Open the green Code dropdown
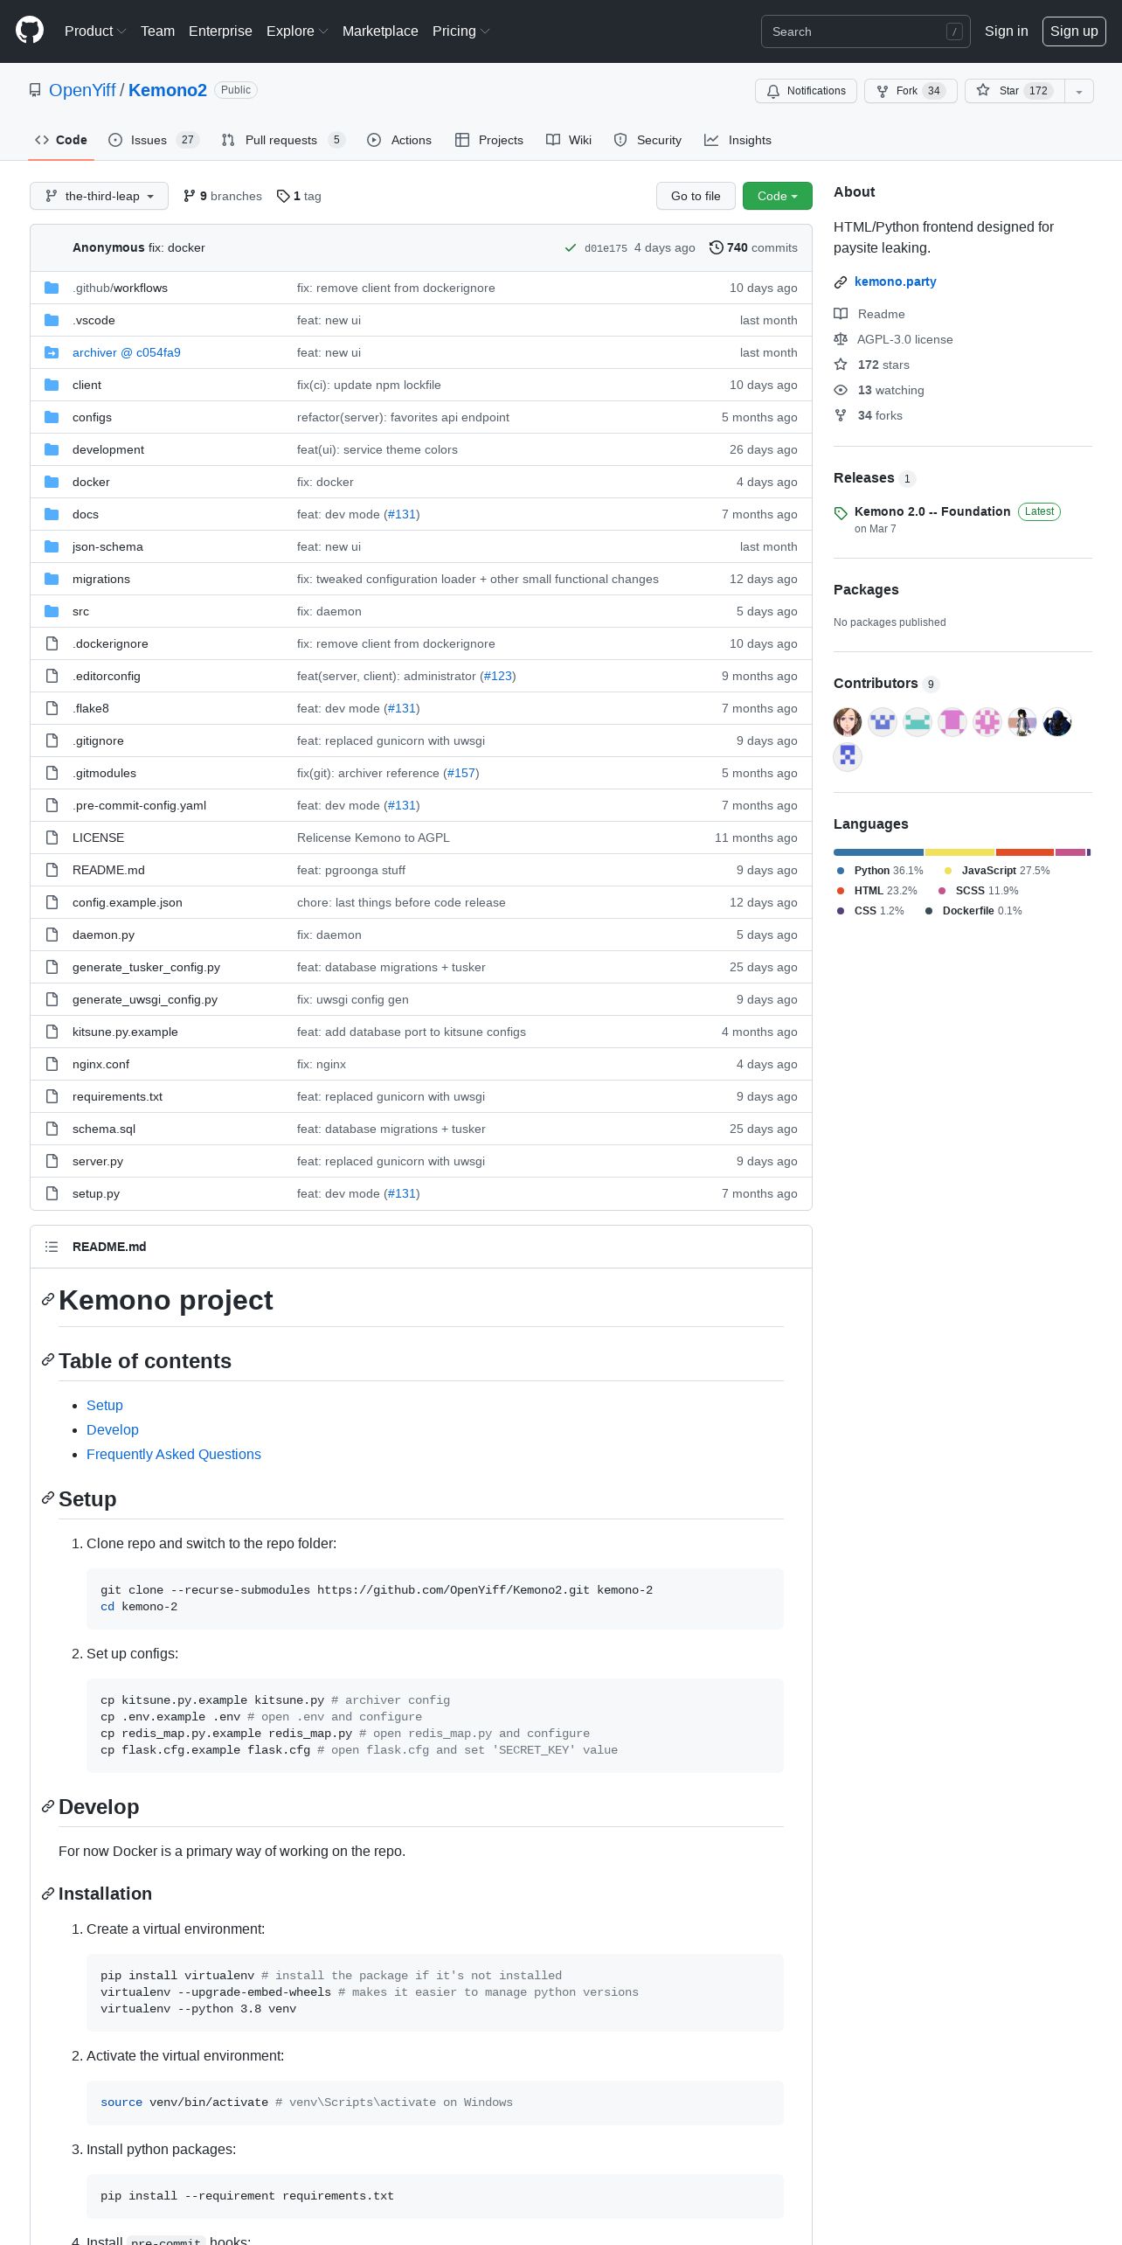 pyautogui.click(x=778, y=196)
